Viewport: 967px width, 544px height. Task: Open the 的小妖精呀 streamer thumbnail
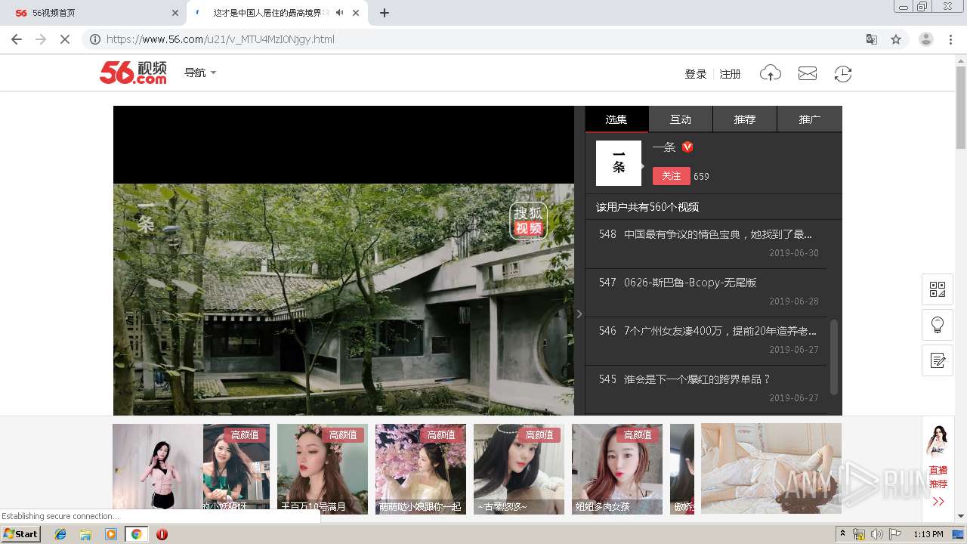coord(236,469)
